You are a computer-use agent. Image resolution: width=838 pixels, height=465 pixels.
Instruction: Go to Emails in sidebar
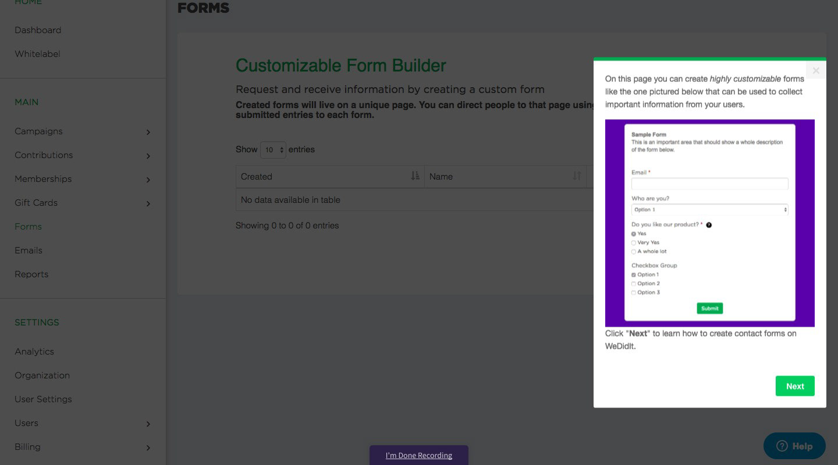[29, 251]
